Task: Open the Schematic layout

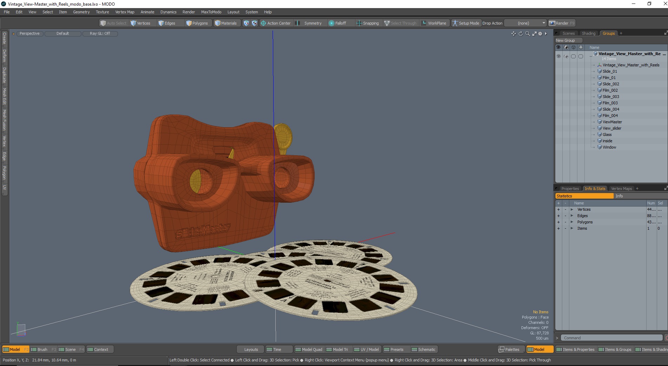Action: 424,349
